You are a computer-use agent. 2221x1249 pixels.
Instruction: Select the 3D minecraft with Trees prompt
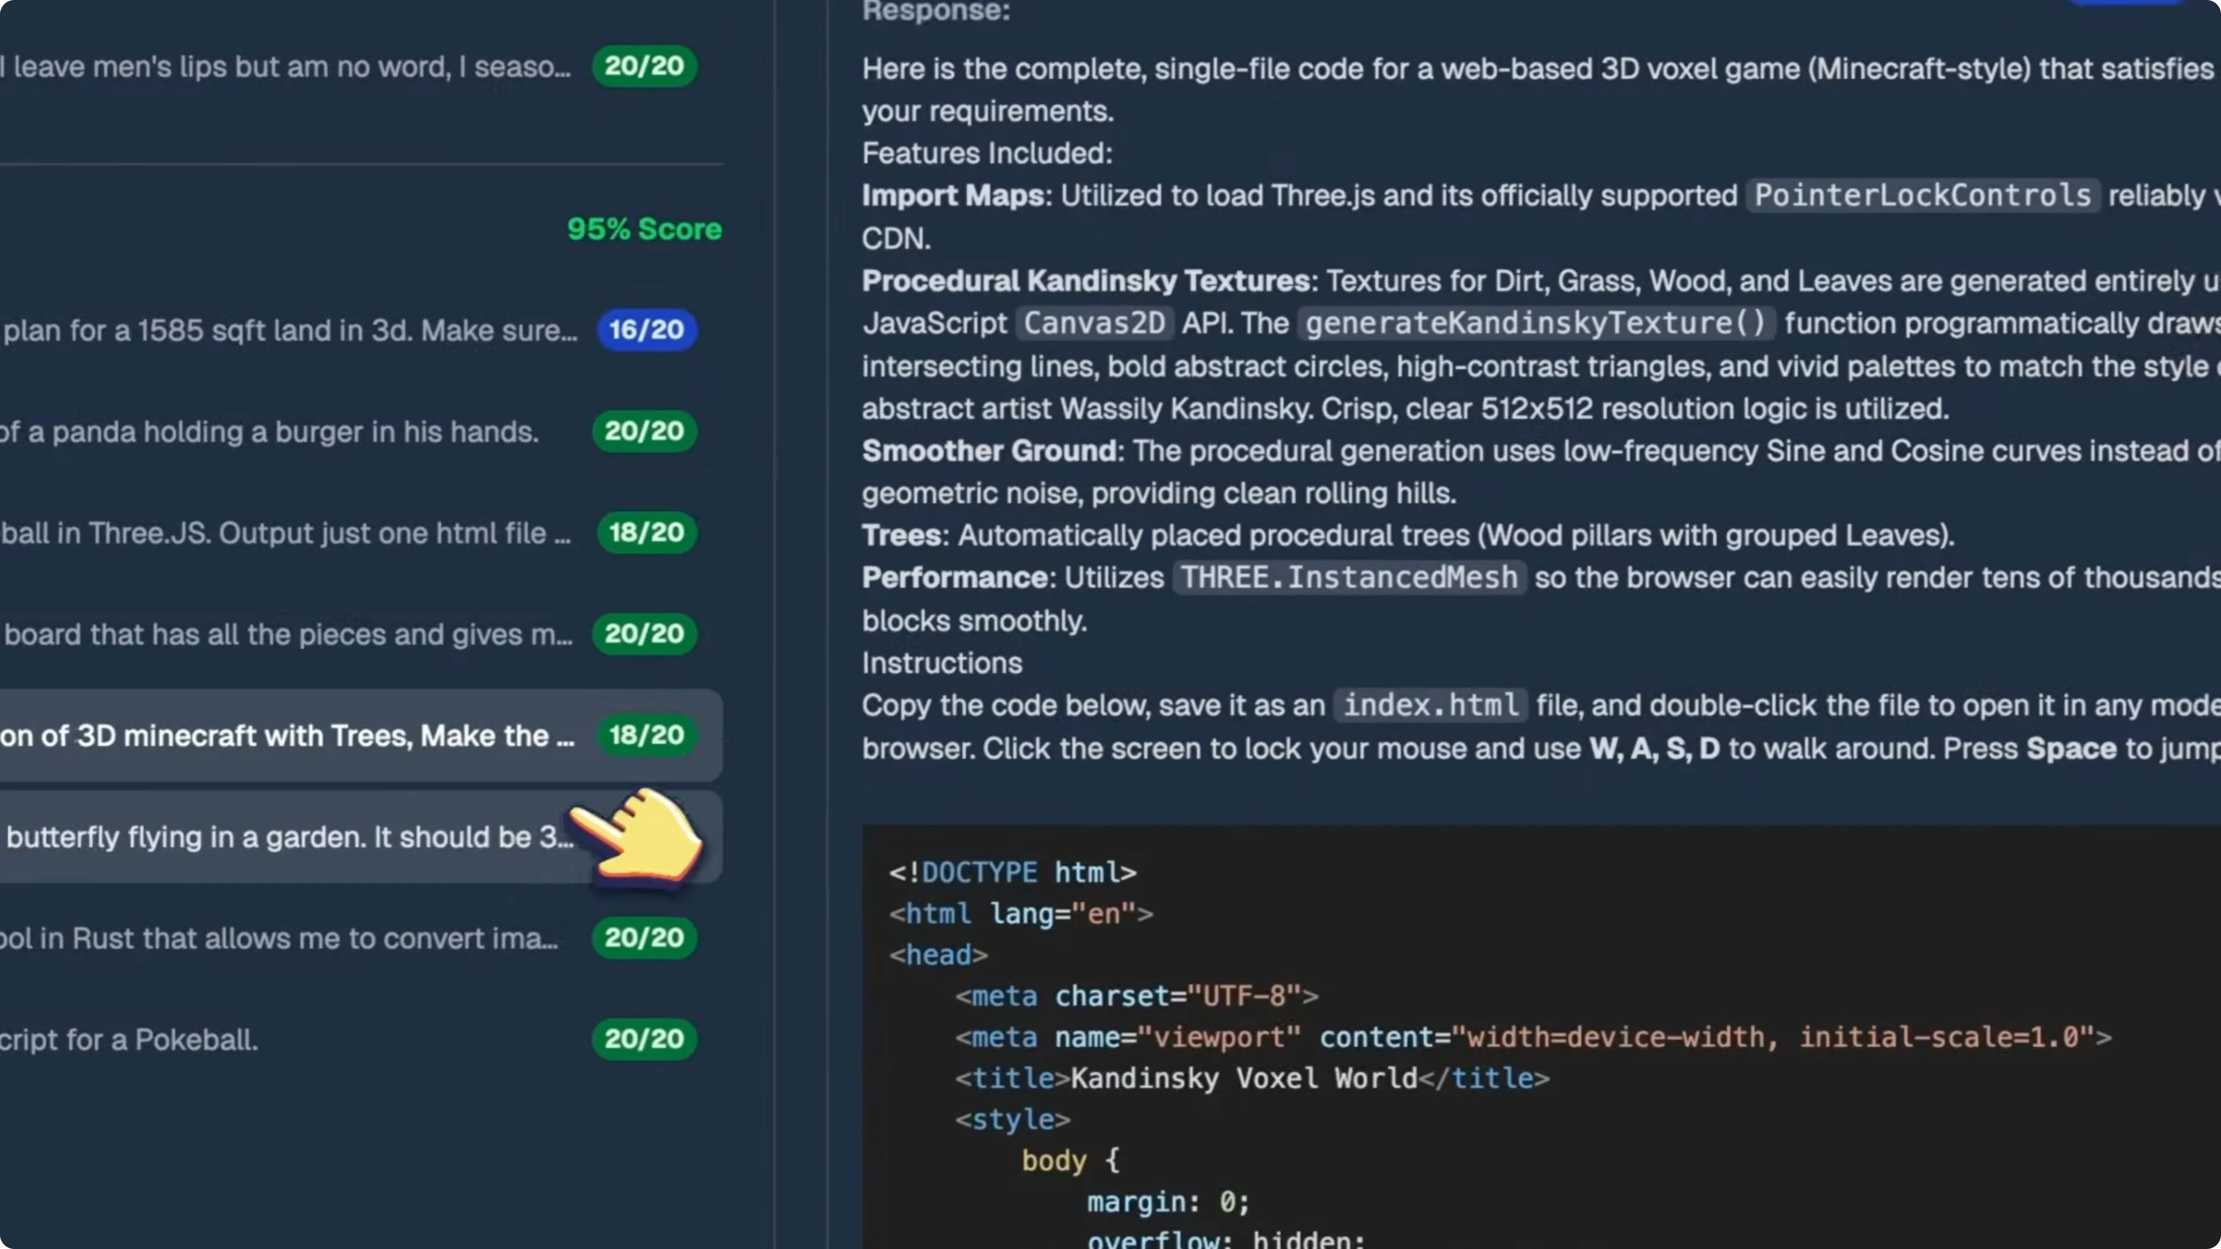pos(284,736)
